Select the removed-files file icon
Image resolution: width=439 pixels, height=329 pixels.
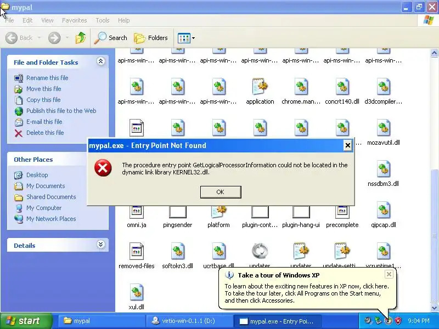coord(137,251)
